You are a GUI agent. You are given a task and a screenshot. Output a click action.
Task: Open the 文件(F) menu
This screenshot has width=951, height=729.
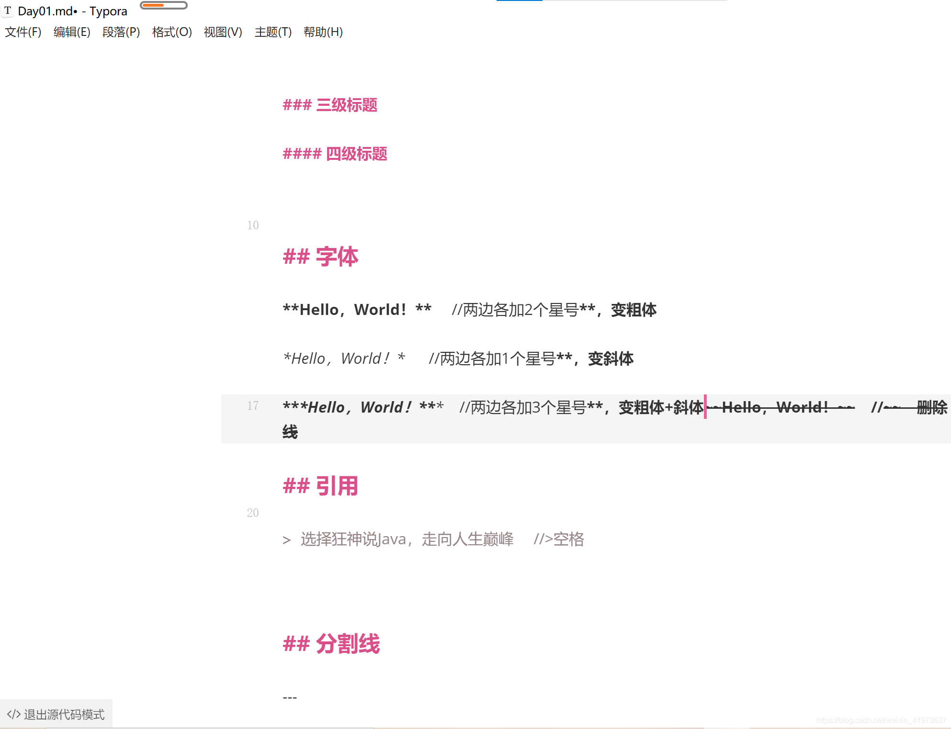click(23, 32)
